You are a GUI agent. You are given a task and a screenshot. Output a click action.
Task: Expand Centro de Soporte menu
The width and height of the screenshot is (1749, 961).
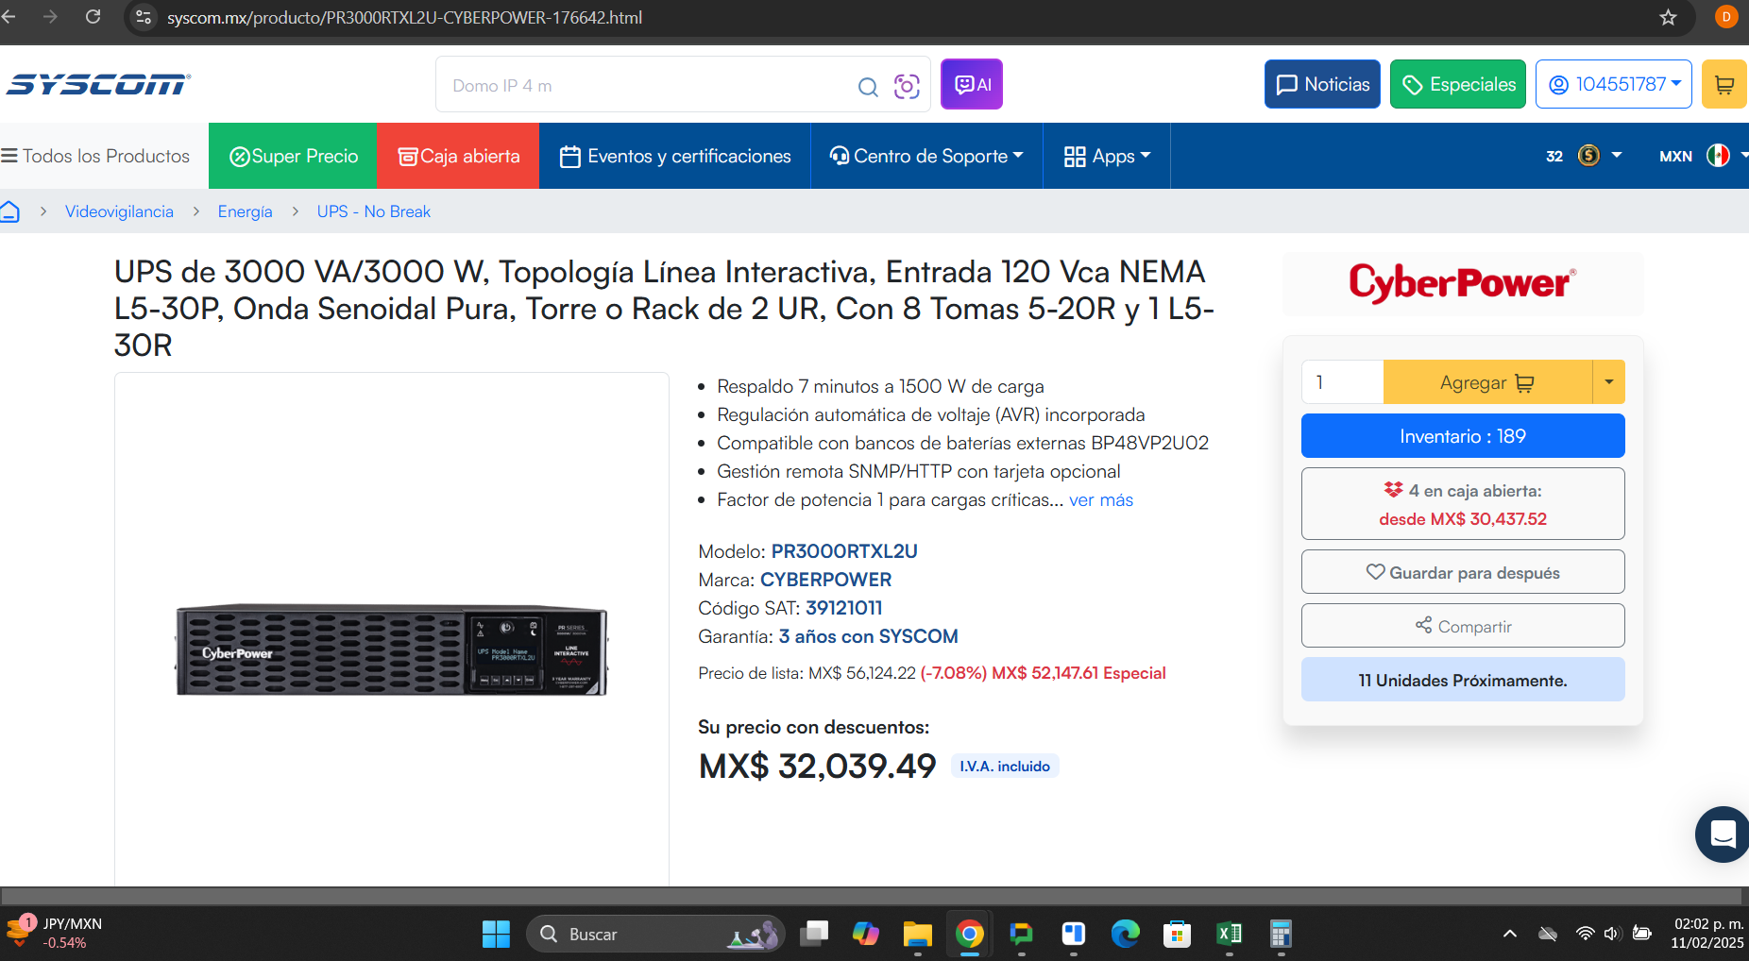coord(926,156)
